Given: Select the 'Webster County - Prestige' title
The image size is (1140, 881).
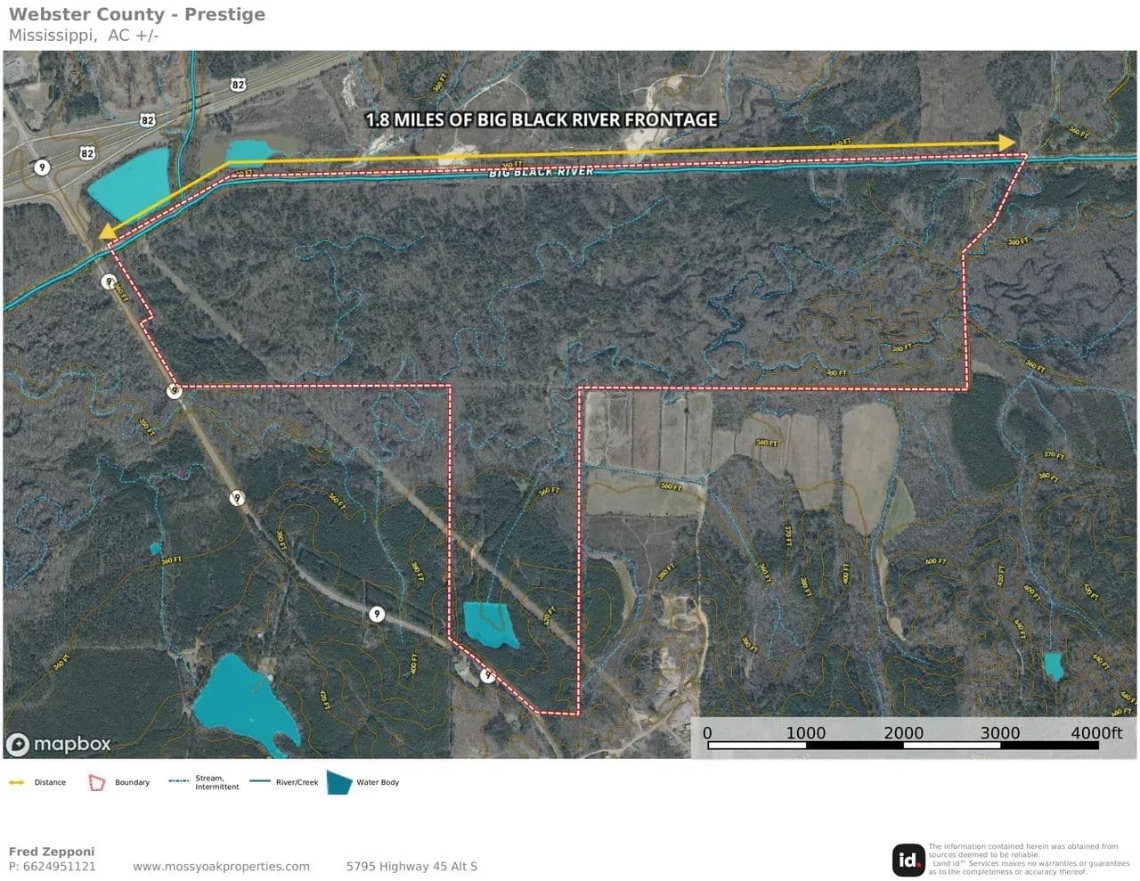Looking at the screenshot, I should coord(136,14).
